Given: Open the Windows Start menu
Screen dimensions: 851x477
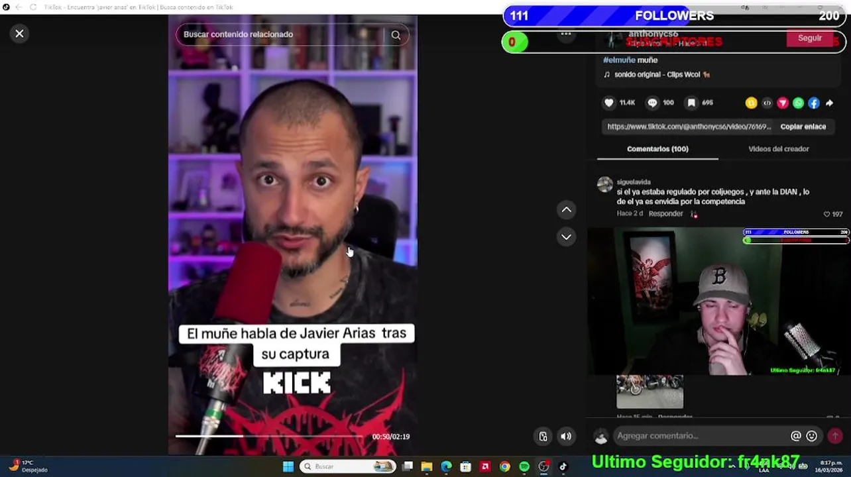Looking at the screenshot, I should (288, 466).
